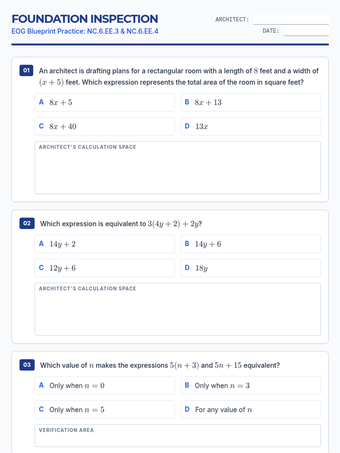Select 'For any value of n' option
The image size is (340, 453).
(x=250, y=409)
